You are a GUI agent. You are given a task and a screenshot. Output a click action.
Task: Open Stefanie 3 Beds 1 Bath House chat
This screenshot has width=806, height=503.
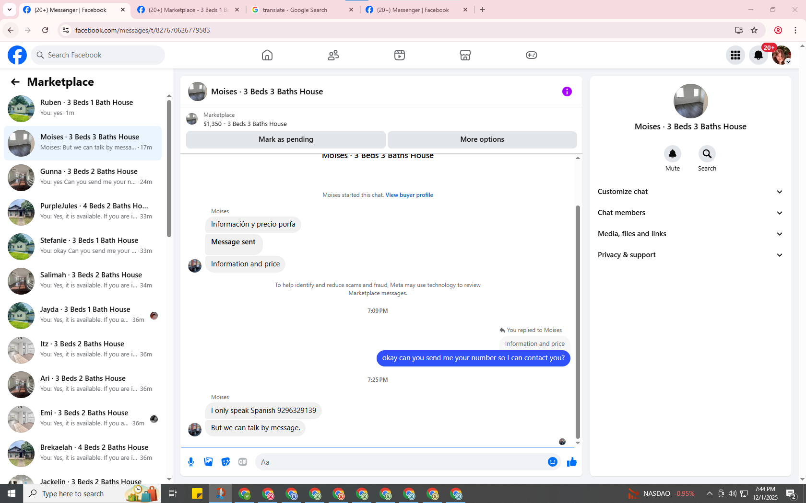point(83,247)
